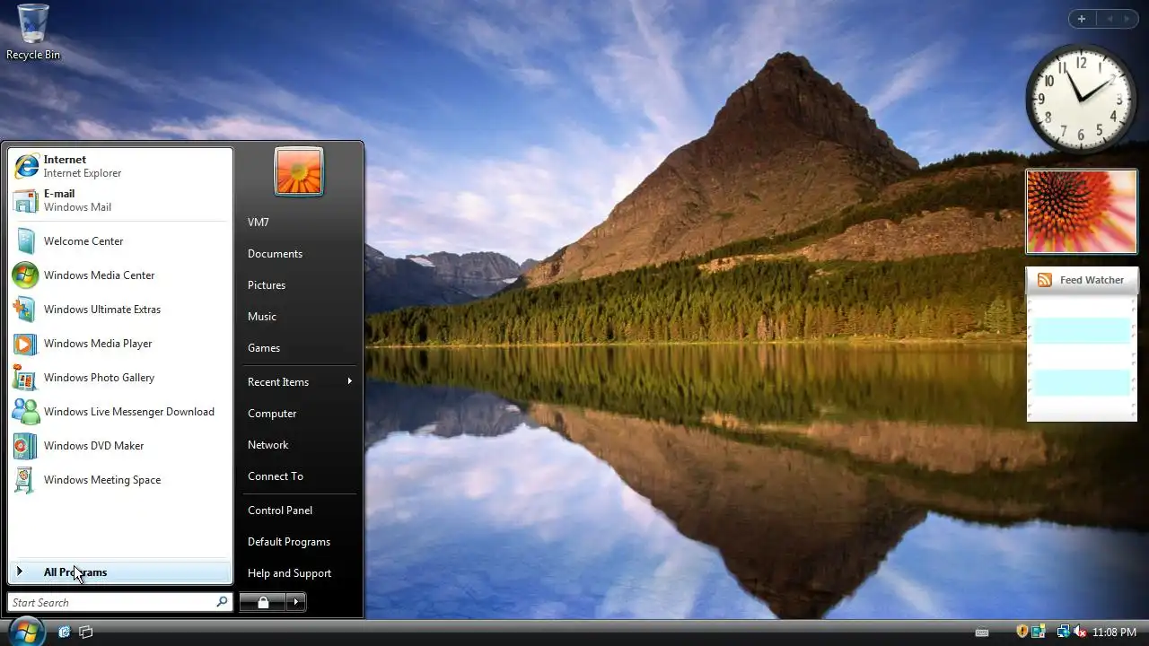This screenshot has height=646, width=1149.
Task: Select the Recycle Bin desktop icon
Action: 33,32
